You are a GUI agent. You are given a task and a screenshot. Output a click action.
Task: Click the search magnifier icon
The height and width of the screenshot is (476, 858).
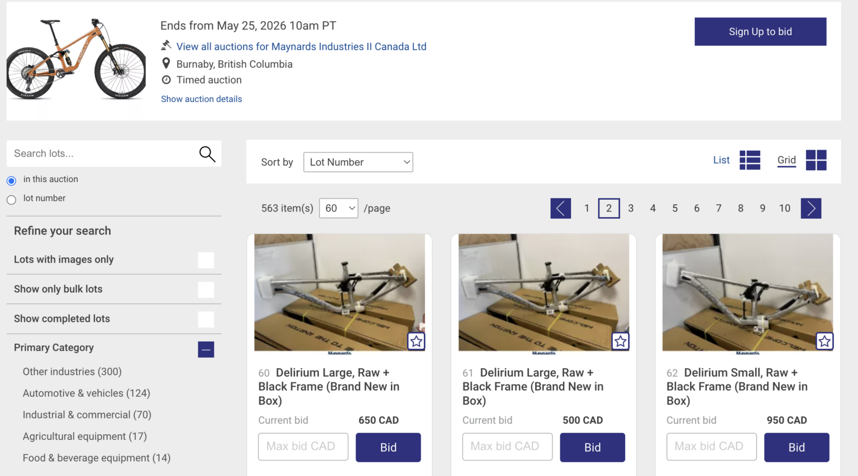[207, 153]
